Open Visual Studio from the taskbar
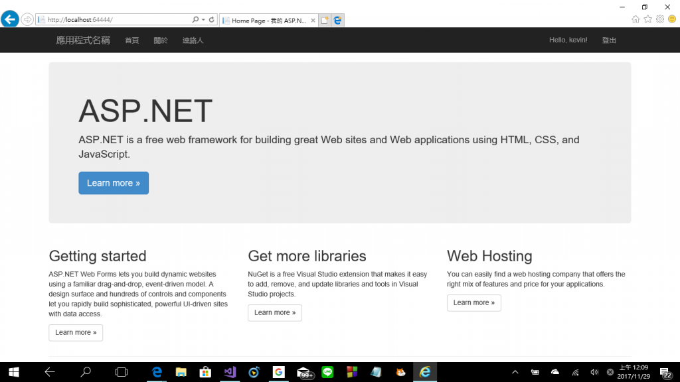 click(x=230, y=372)
